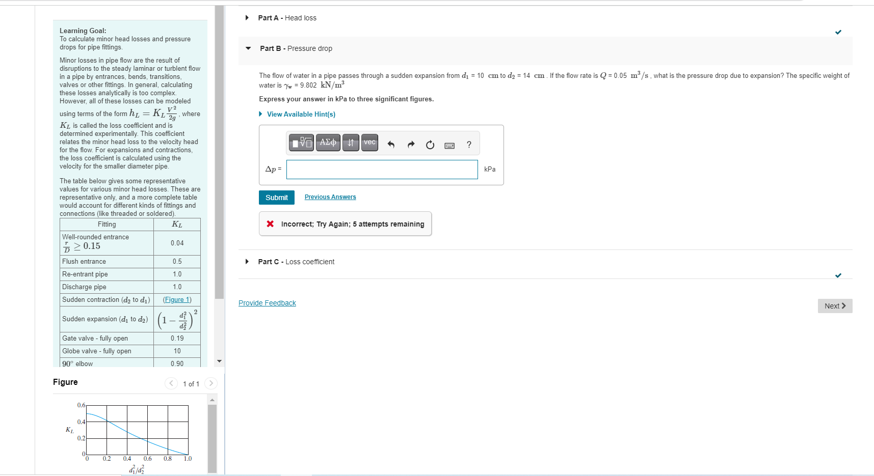Click the scroll down arrow of learning goal panel
This screenshot has height=476, width=874.
(220, 361)
